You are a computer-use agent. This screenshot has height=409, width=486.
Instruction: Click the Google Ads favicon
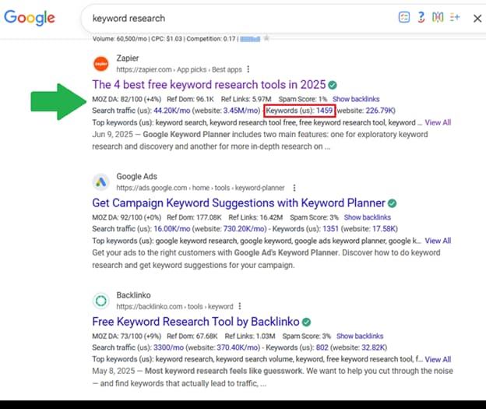101,182
